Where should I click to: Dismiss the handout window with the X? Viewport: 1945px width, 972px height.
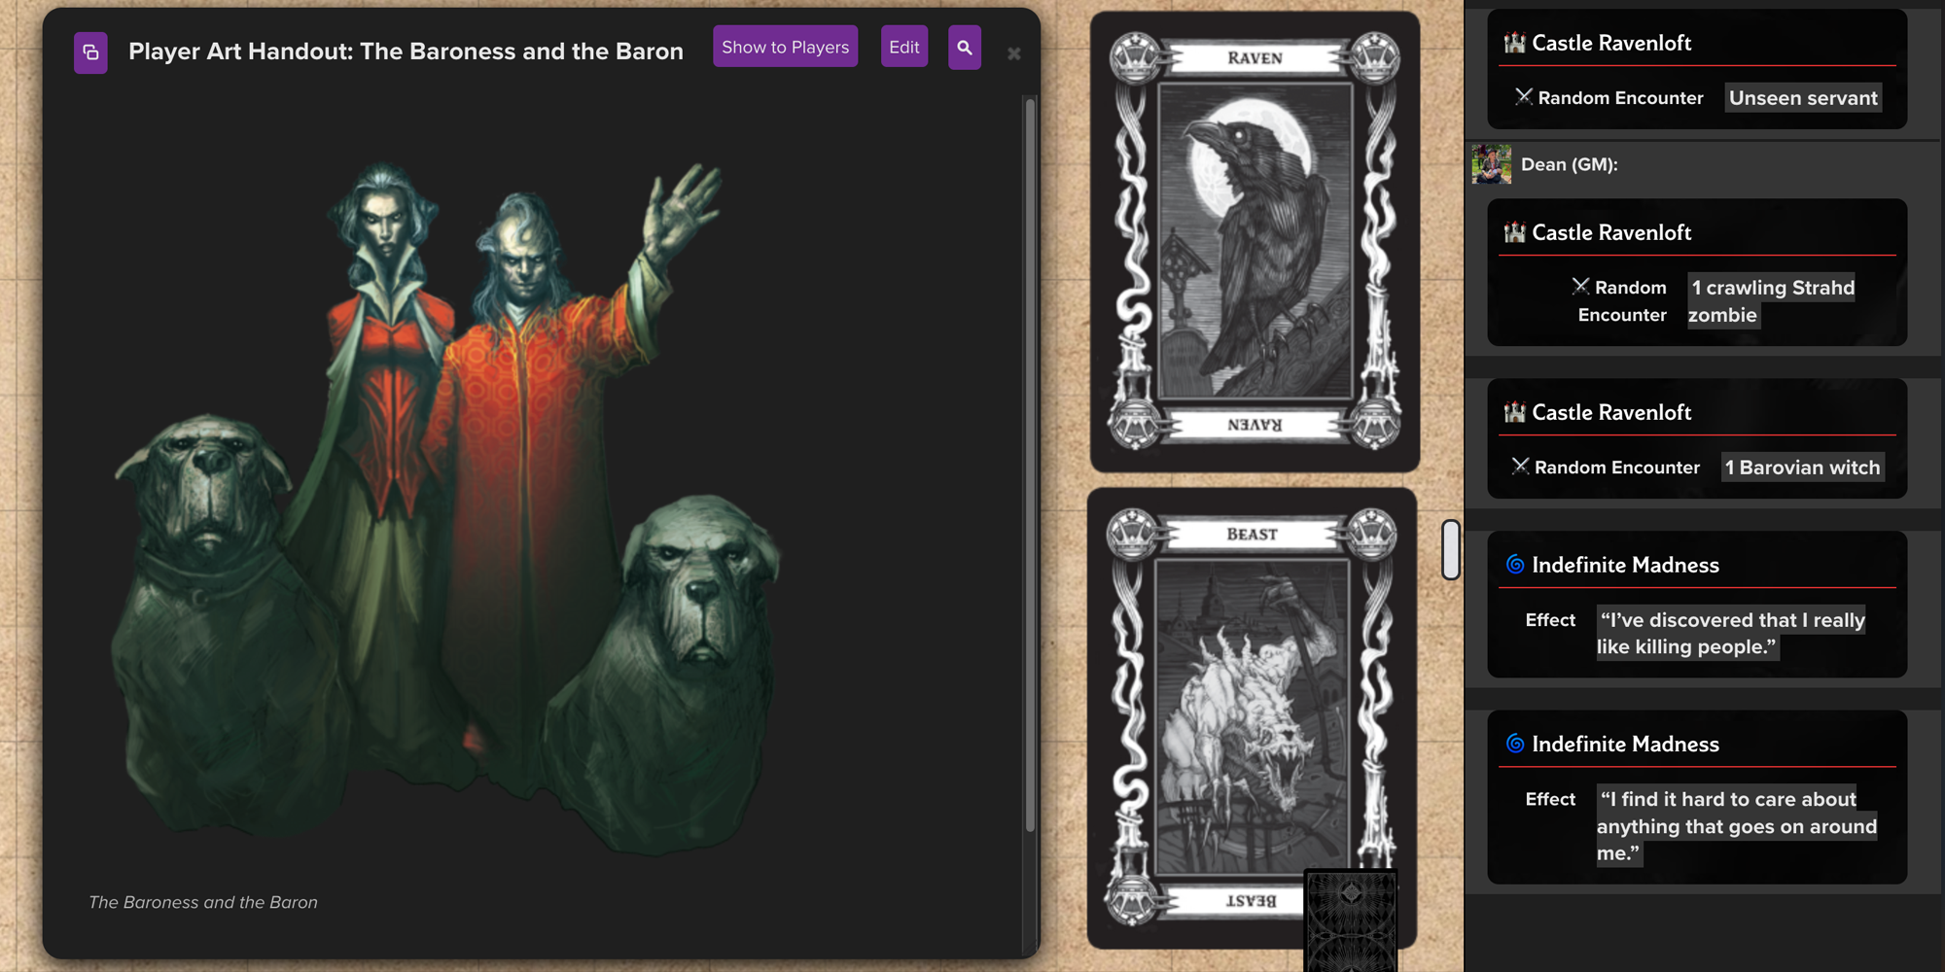click(1013, 53)
